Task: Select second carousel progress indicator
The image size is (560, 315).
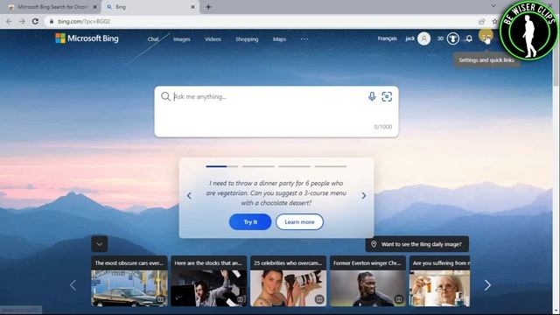Action: click(258, 166)
